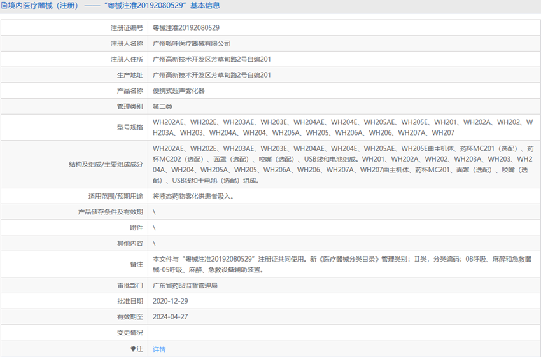
Task: Click the 审批部门 label
Action: point(130,286)
